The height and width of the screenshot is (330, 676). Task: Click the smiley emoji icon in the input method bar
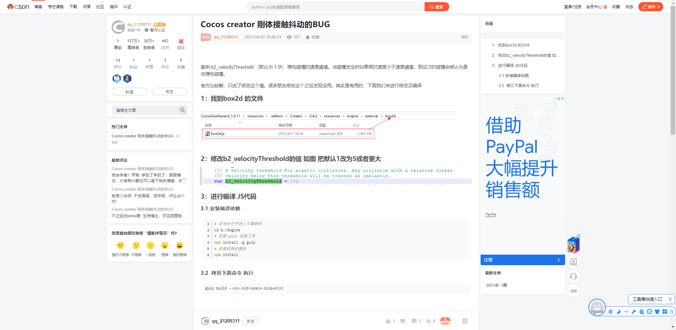click(649, 312)
